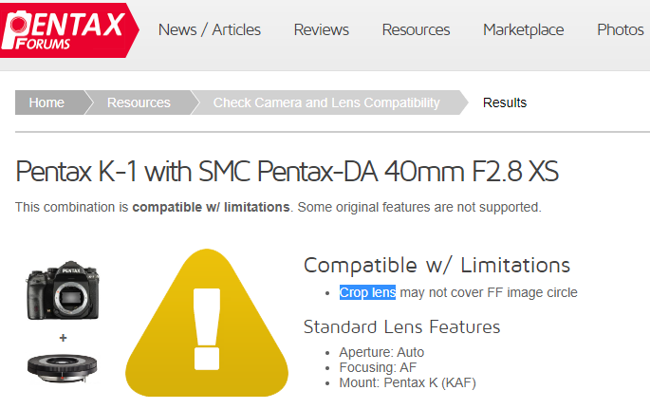Click the Mount: Pentax K (KAF) item

[x=407, y=382]
